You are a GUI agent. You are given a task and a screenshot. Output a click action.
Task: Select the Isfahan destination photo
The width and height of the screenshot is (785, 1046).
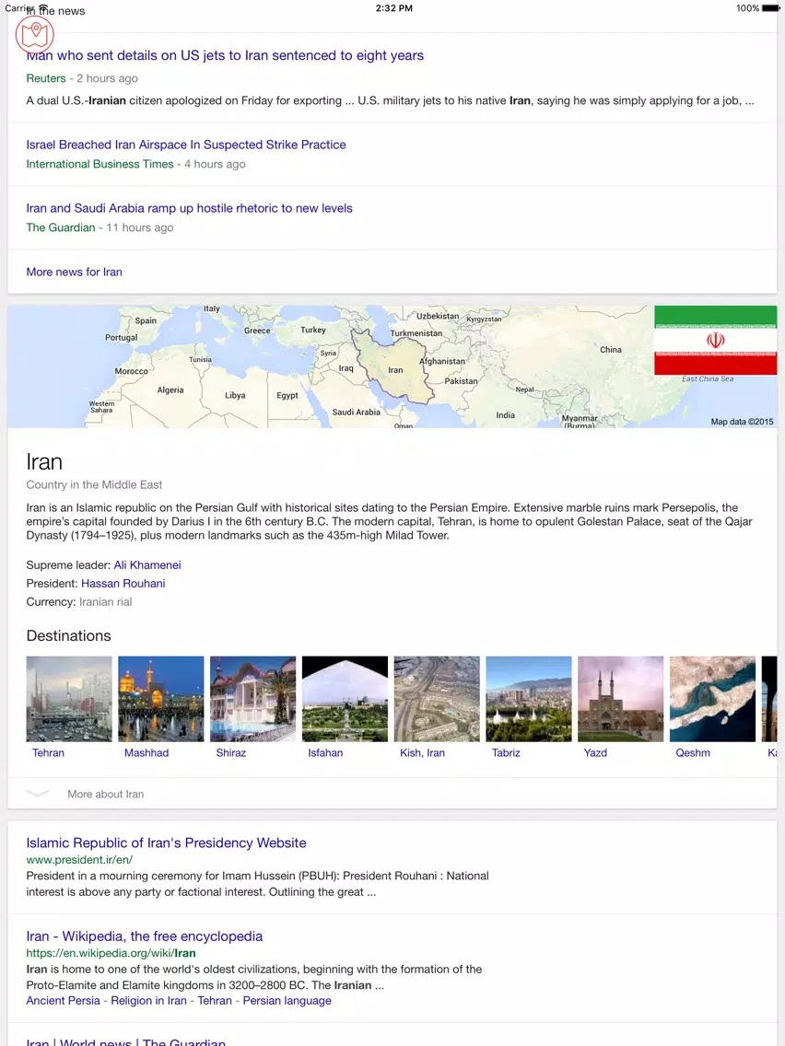345,699
